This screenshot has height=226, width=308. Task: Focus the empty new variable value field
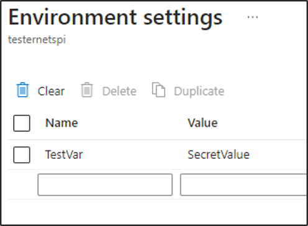tap(243, 184)
